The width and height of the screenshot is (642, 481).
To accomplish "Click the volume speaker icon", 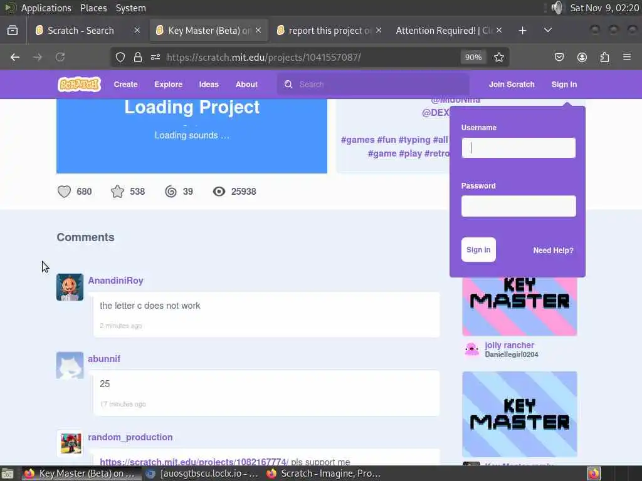I will click(557, 8).
